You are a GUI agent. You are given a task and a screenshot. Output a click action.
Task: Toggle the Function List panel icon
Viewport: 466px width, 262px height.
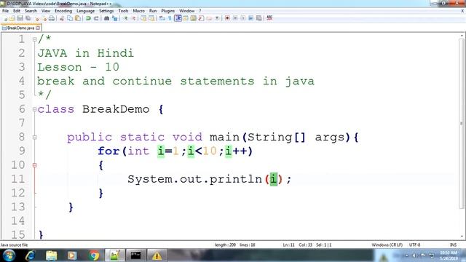click(201, 18)
